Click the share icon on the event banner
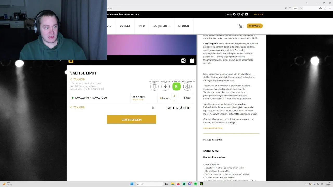This screenshot has height=187, width=333. 183,61
